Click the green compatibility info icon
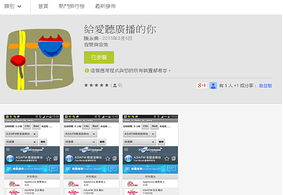 tap(87, 71)
